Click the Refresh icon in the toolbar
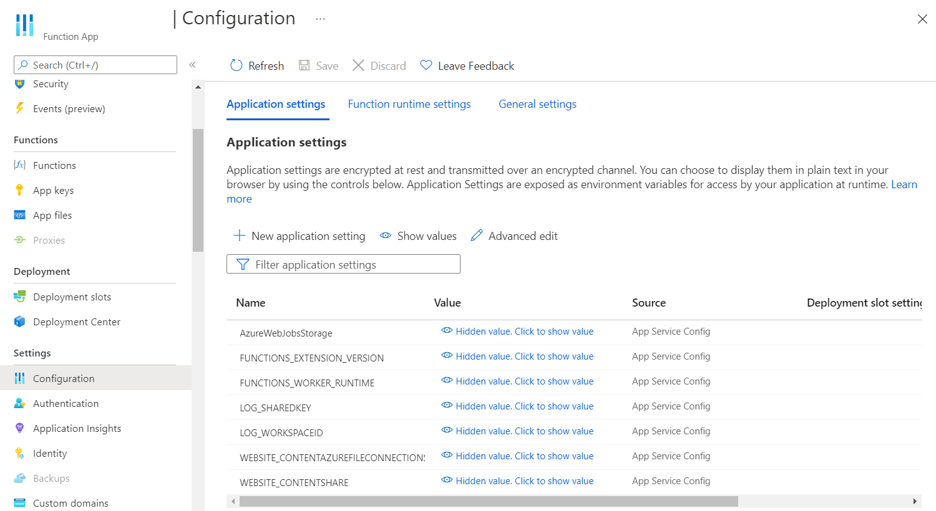The height and width of the screenshot is (511, 936). (236, 65)
